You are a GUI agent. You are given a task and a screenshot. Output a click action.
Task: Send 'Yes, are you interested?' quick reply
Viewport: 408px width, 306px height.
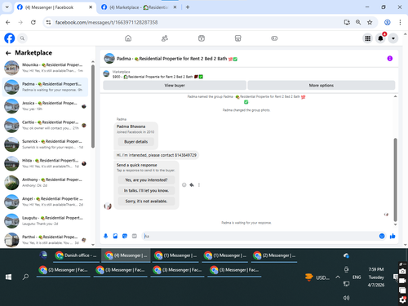coord(146,180)
